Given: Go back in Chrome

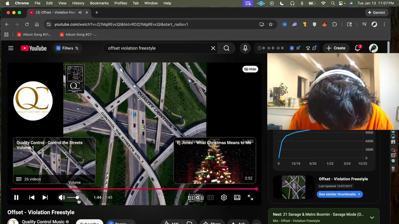Looking at the screenshot, I should point(7,24).
